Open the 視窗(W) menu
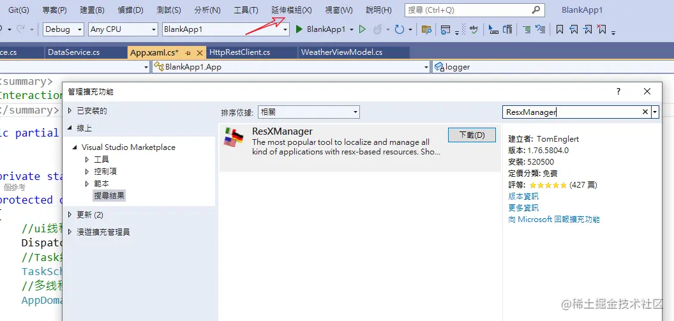Image resolution: width=674 pixels, height=321 pixels. (339, 10)
